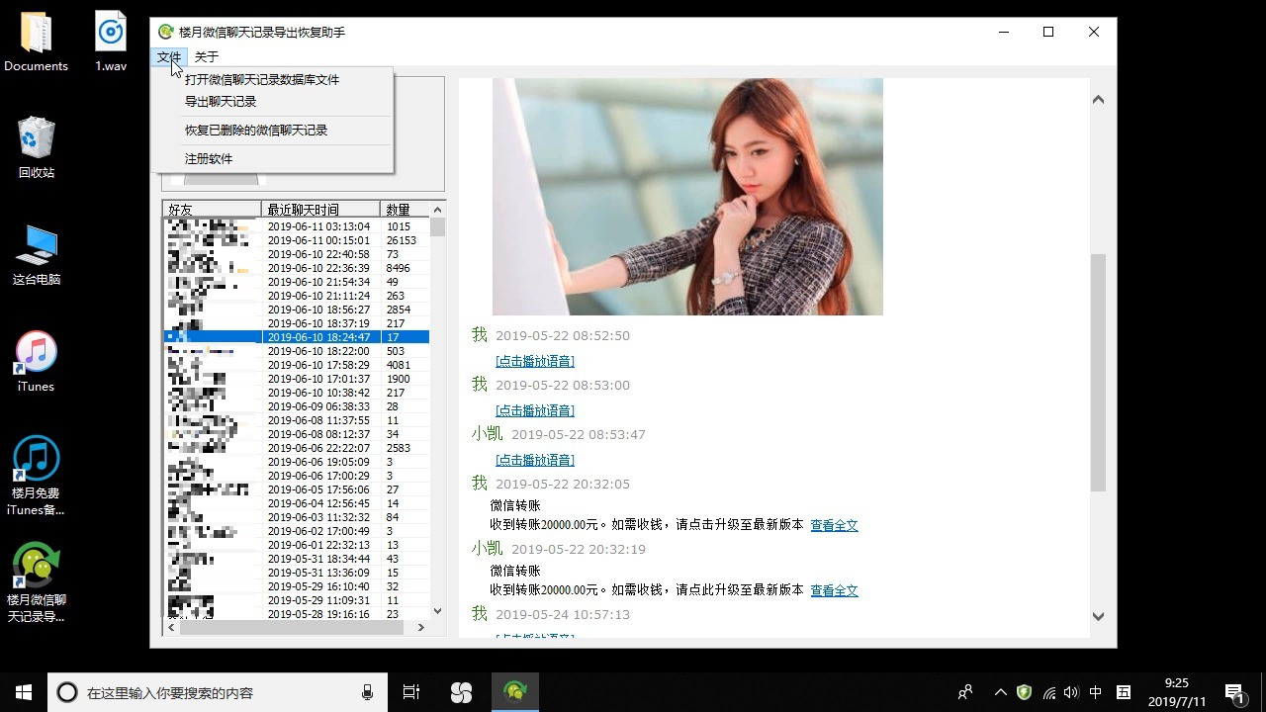
Task: Click in the taskbar search box
Action: (x=218, y=692)
